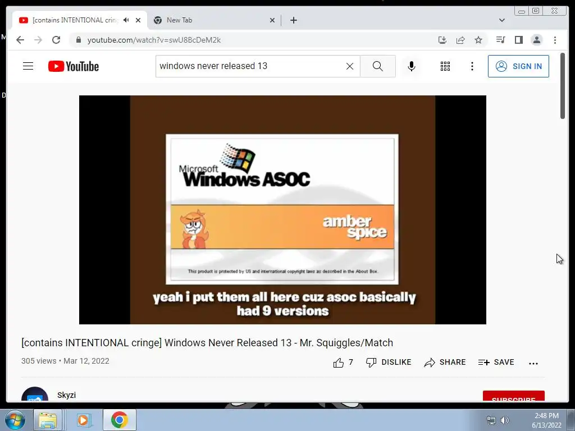The height and width of the screenshot is (431, 575).
Task: Toggle the Chrome side panel icon
Action: 518,40
